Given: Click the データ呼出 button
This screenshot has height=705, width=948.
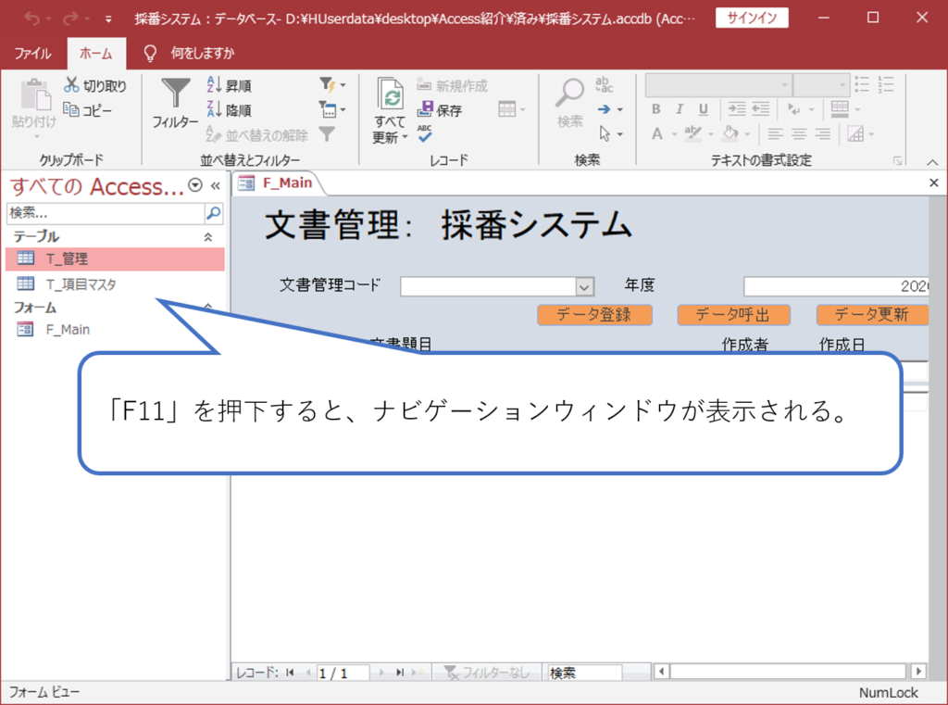Looking at the screenshot, I should coord(734,315).
